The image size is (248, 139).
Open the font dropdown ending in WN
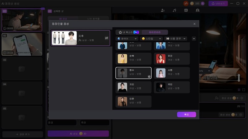pos(205,71)
